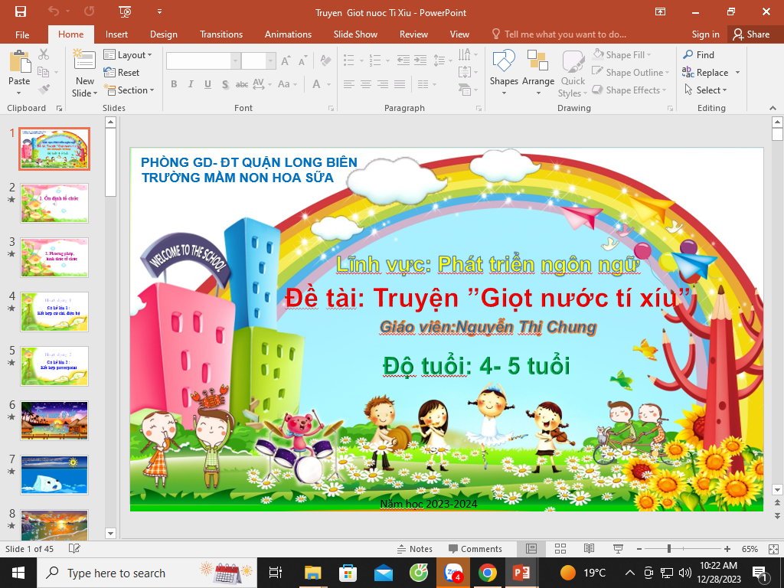Start Slide Show from status bar icon
Screen dimensions: 784x588
point(617,549)
